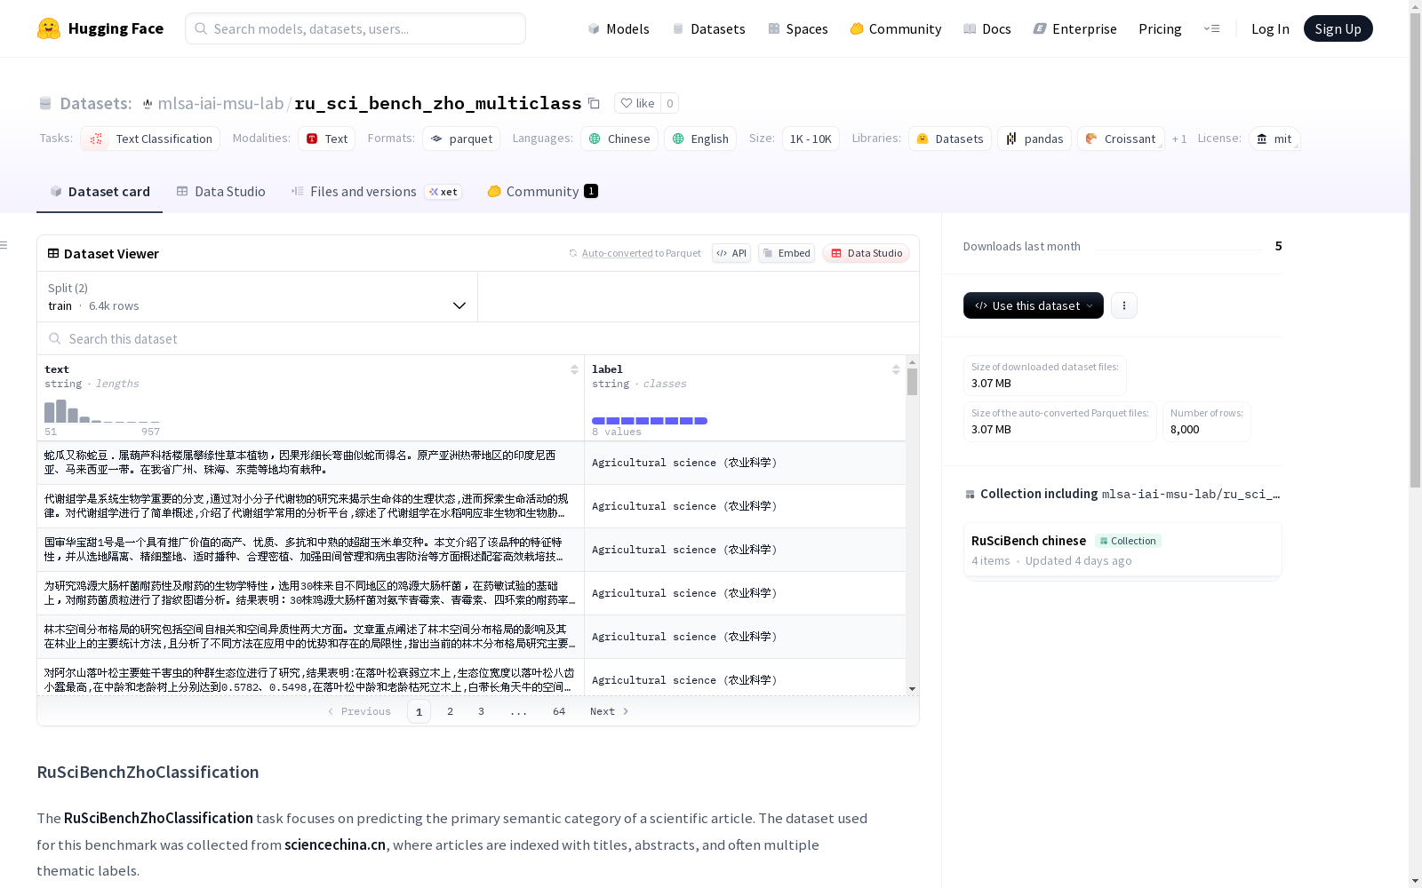Image resolution: width=1422 pixels, height=888 pixels.
Task: Click the Previous page button
Action: 359,711
